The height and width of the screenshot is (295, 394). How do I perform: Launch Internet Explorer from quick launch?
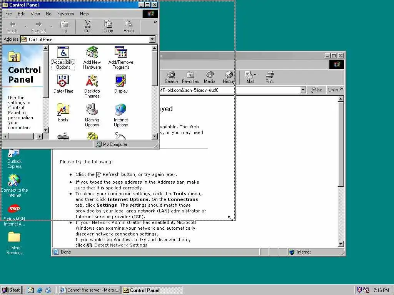40,290
